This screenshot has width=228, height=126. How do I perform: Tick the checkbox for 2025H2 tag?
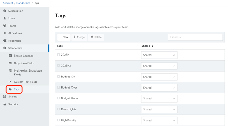tap(58, 66)
